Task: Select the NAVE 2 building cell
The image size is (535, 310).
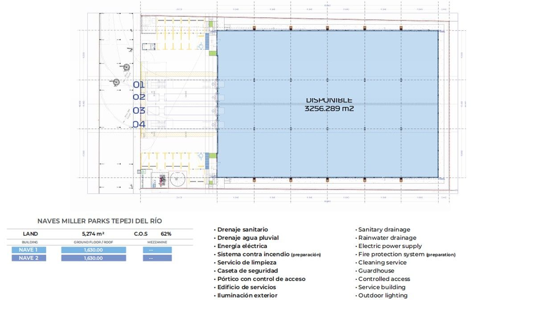Action: 28,258
